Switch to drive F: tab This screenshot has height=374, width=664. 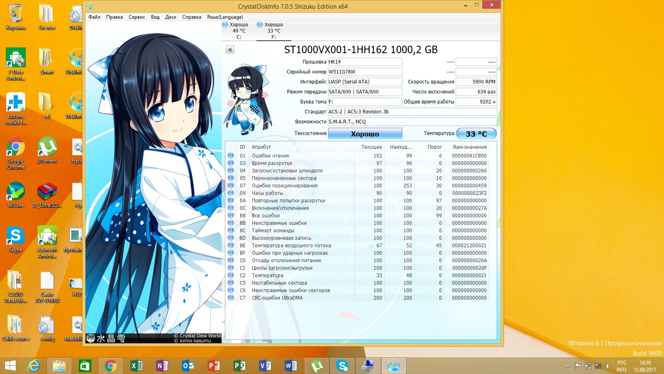click(x=273, y=31)
